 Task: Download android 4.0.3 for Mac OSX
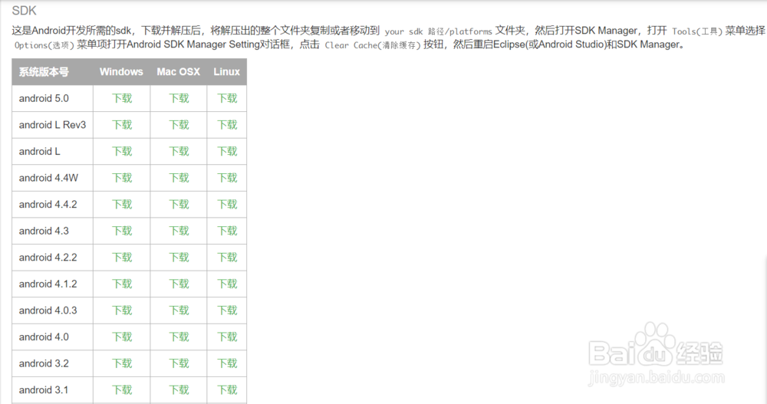click(x=179, y=310)
